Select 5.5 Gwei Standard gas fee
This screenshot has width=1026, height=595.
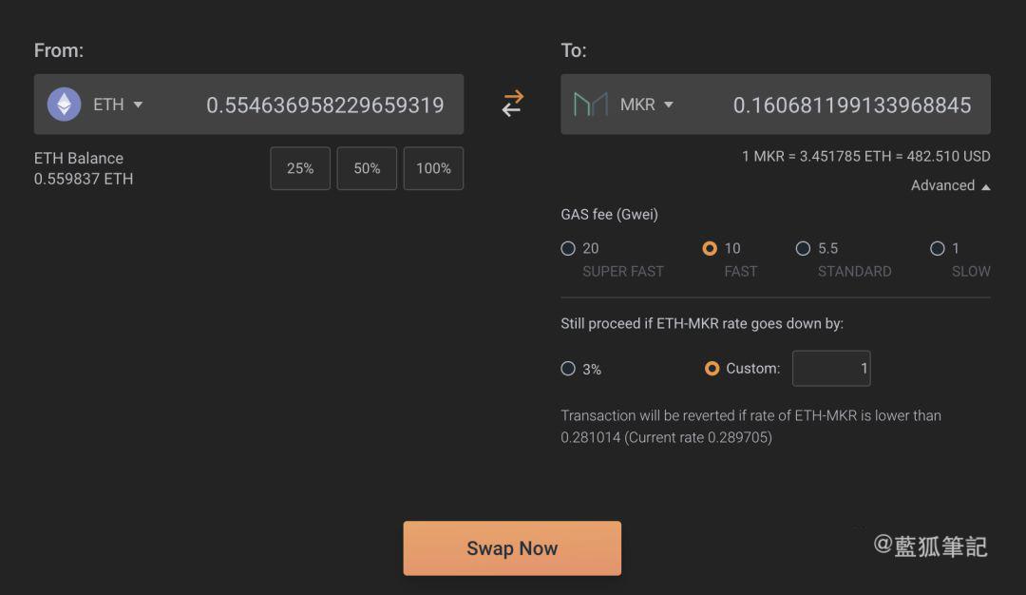point(803,249)
